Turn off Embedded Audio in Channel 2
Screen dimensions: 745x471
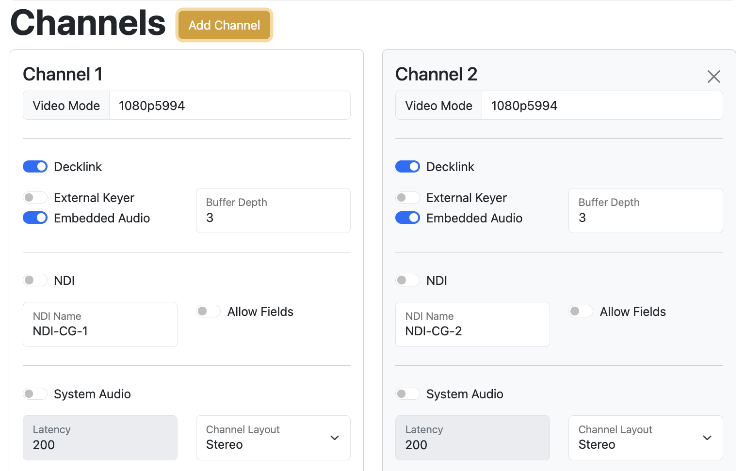pos(407,218)
